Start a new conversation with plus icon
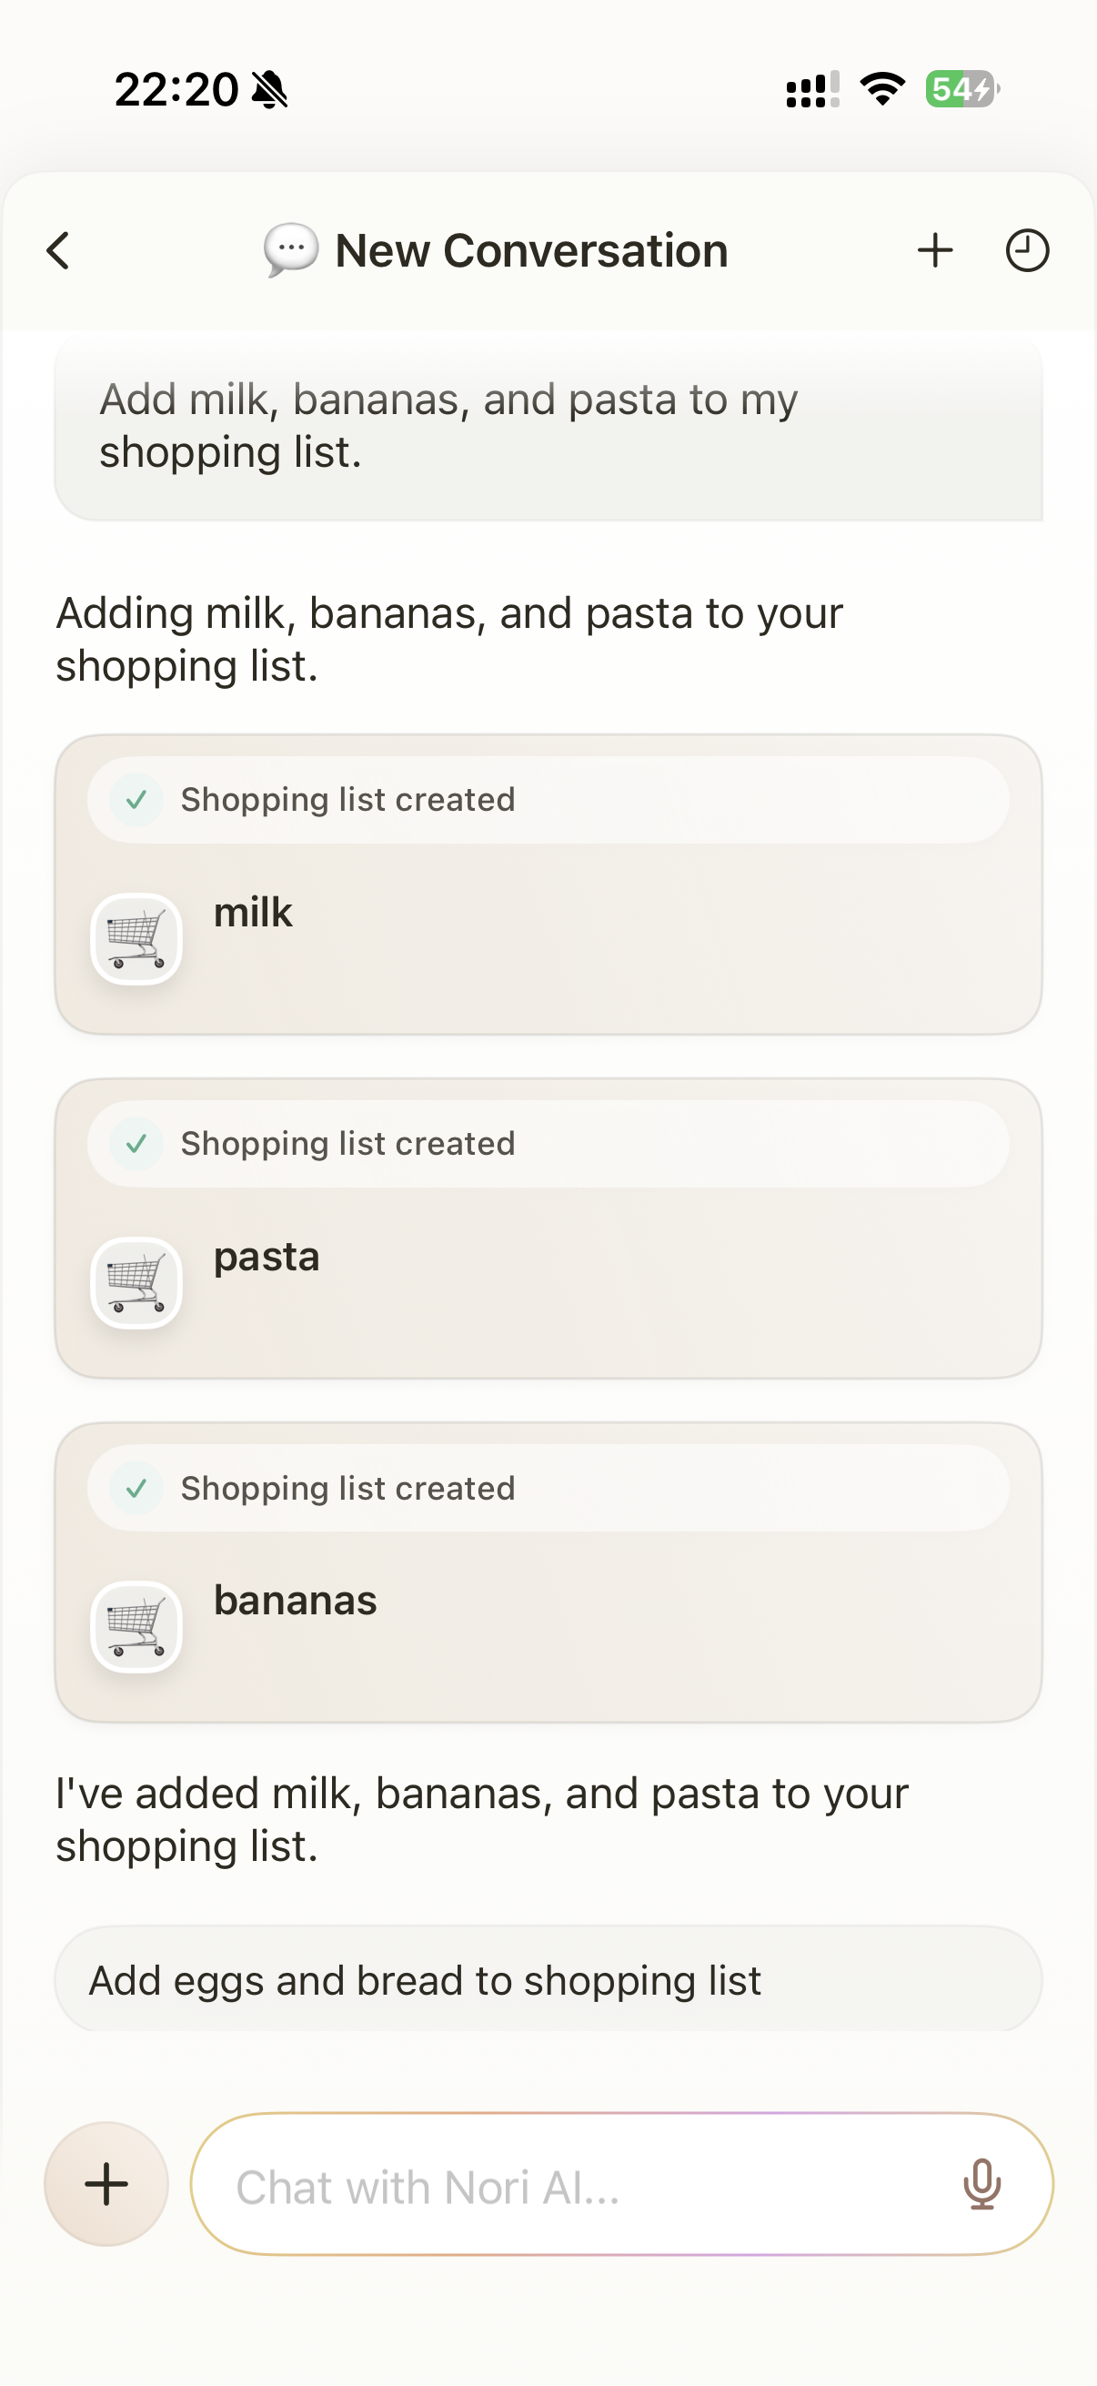The height and width of the screenshot is (2386, 1097). point(935,251)
